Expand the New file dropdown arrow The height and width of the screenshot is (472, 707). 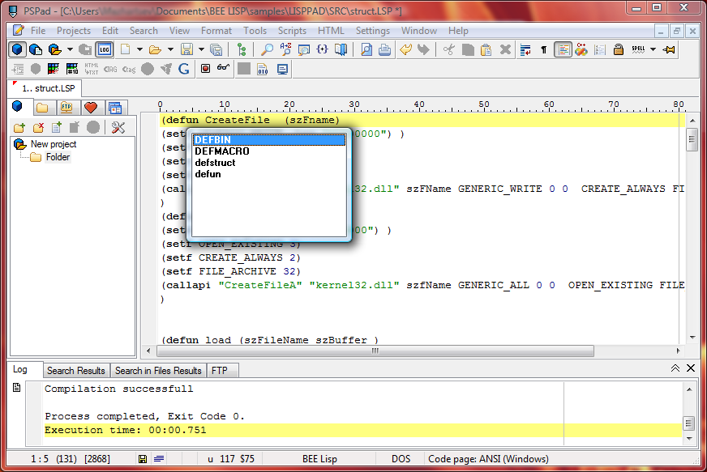tap(139, 49)
